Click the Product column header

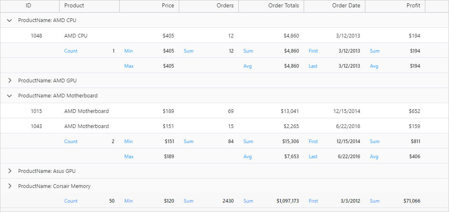pos(74,6)
